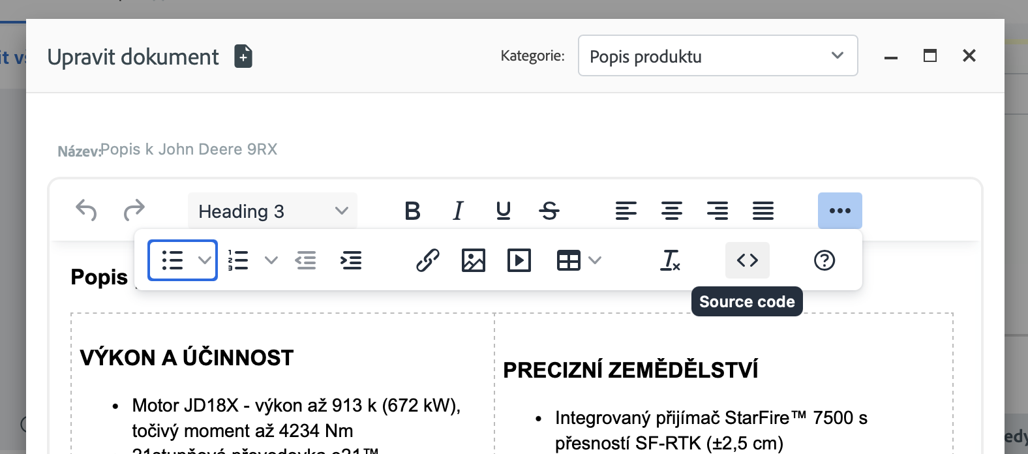The width and height of the screenshot is (1028, 454).
Task: Expand numbered list style options
Action: click(x=271, y=260)
